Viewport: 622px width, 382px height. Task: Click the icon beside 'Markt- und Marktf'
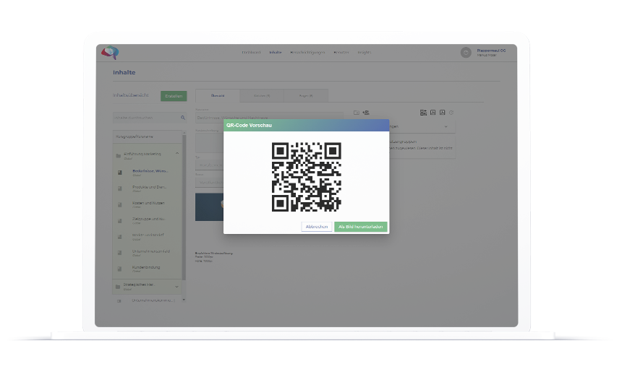pos(120,237)
